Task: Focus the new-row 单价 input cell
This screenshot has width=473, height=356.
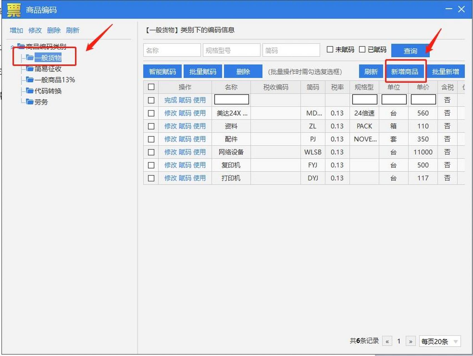Action: pos(423,100)
